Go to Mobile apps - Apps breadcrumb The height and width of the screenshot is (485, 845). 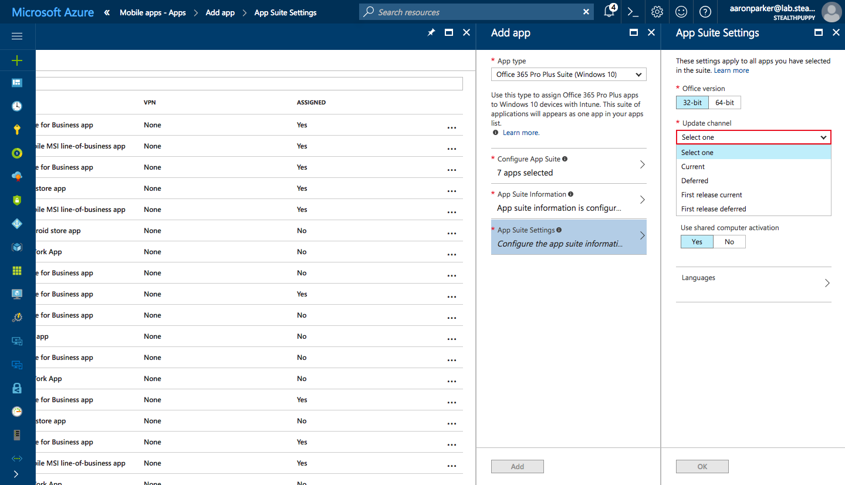coord(153,12)
